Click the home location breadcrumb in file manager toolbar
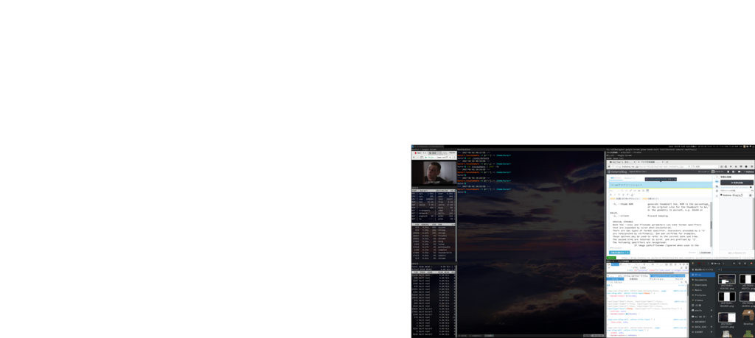This screenshot has height=338, width=755. click(716, 264)
